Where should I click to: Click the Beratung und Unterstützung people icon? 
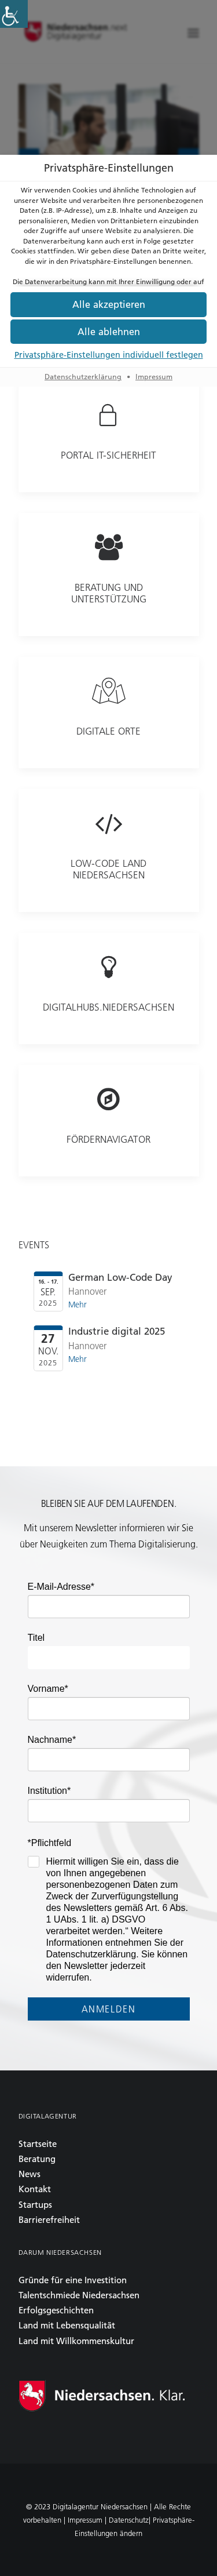pyautogui.click(x=108, y=546)
